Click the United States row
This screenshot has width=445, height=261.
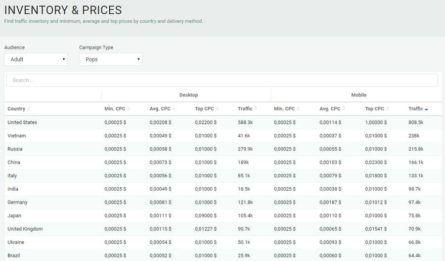tap(22, 122)
